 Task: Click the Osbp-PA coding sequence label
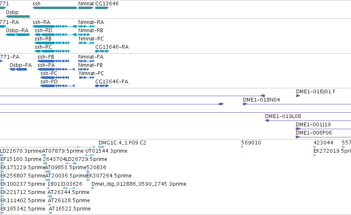[x=21, y=65]
